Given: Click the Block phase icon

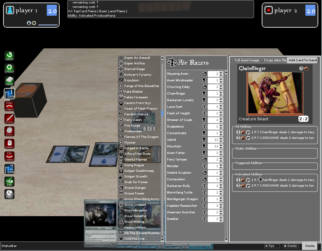Looking at the screenshot, I should (9, 131).
